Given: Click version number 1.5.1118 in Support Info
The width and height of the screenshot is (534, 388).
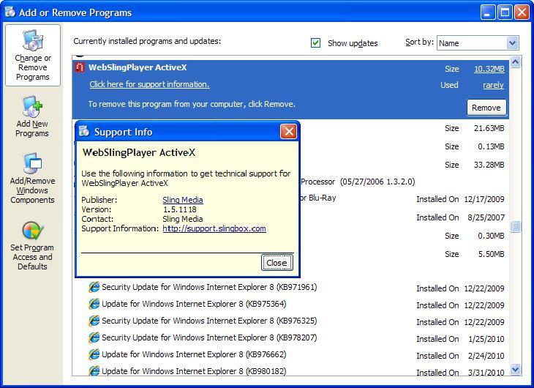Looking at the screenshot, I should [180, 209].
